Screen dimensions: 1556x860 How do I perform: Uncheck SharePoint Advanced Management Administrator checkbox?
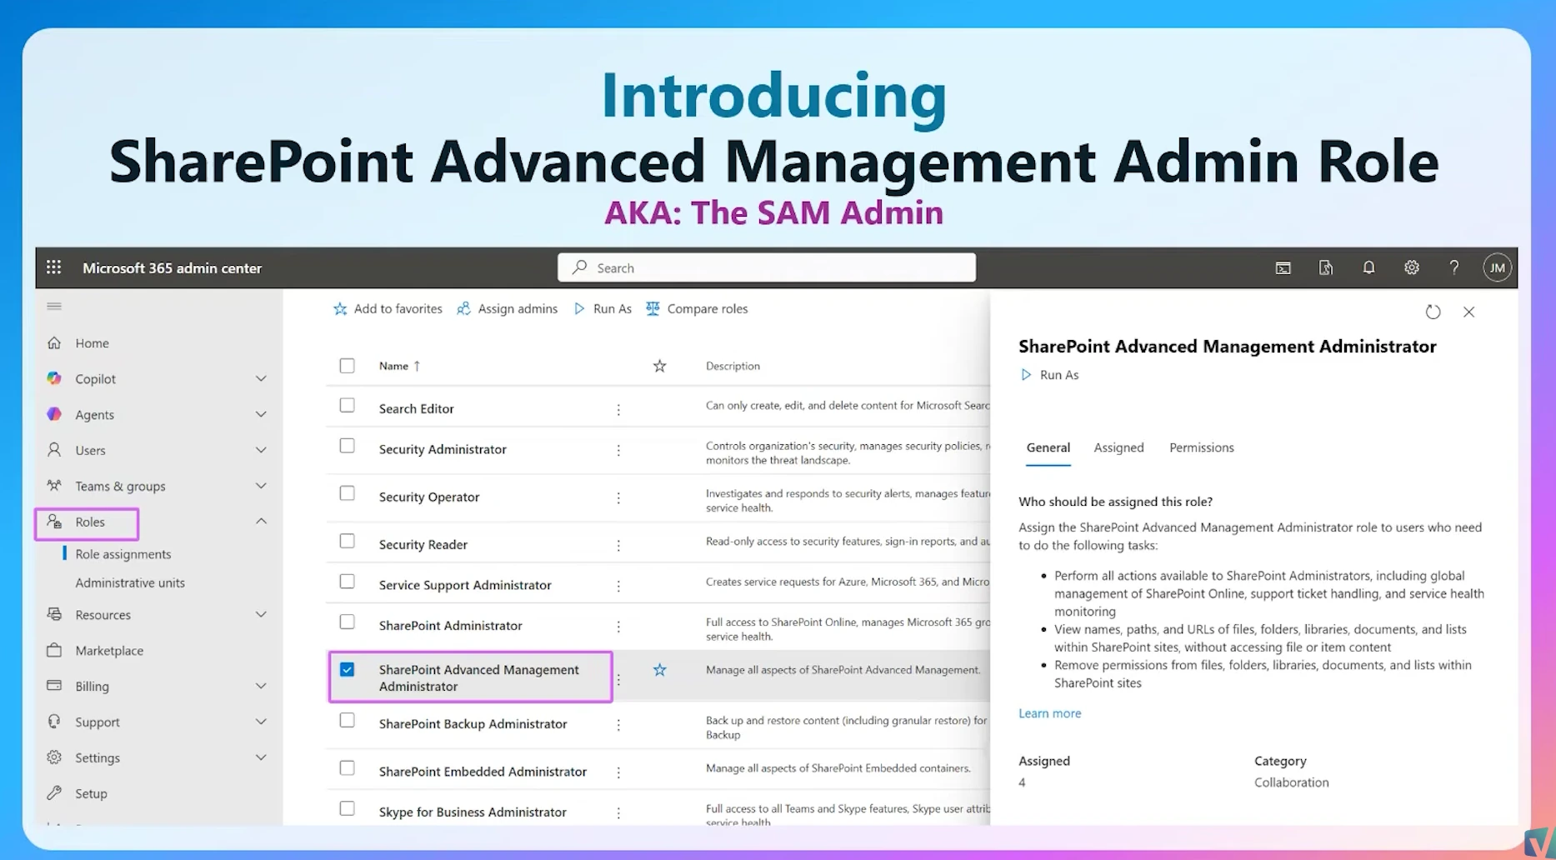[348, 669]
